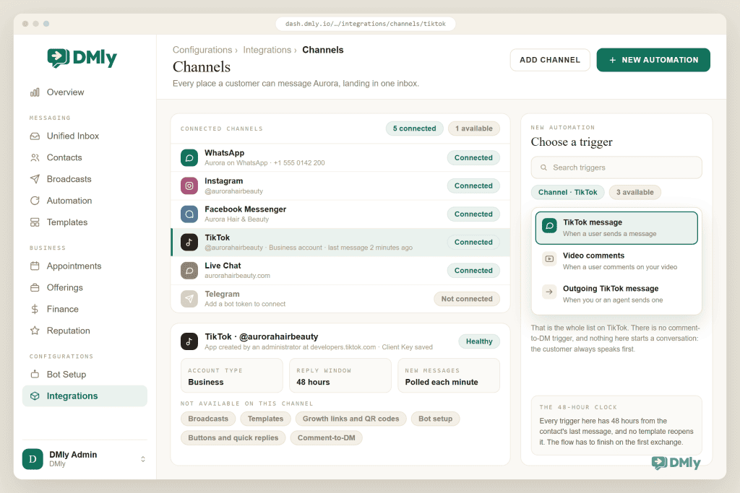Click the Add Channel button
Image resolution: width=740 pixels, height=493 pixels.
[x=550, y=60]
